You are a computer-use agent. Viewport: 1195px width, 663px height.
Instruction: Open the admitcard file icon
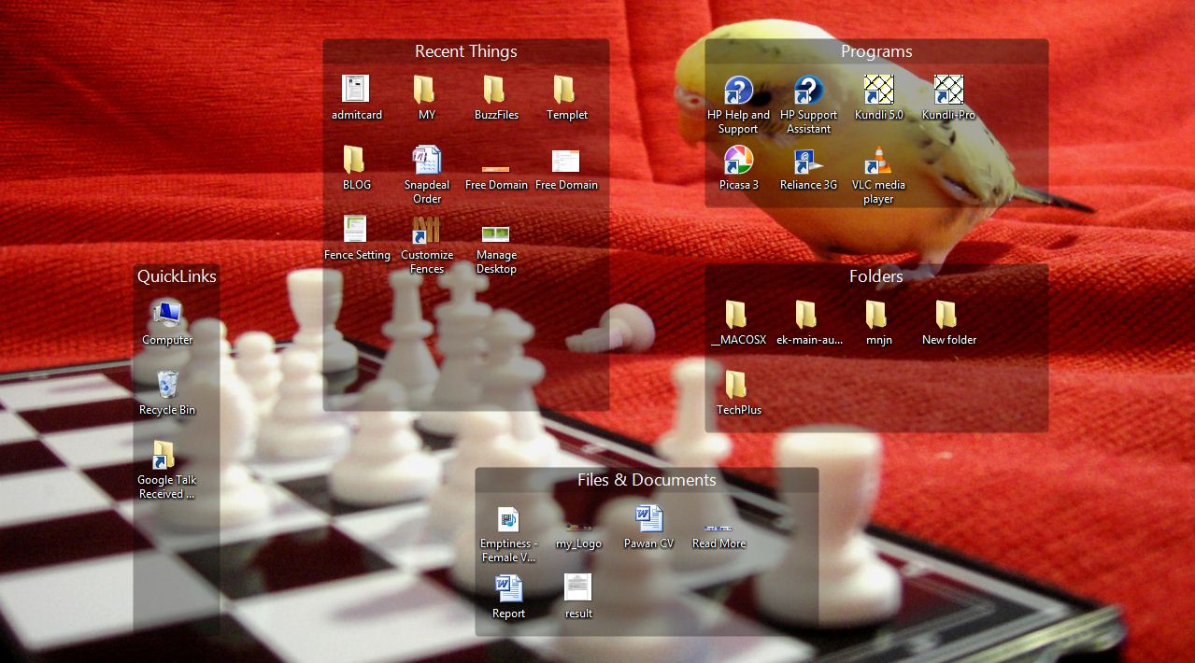click(x=356, y=90)
